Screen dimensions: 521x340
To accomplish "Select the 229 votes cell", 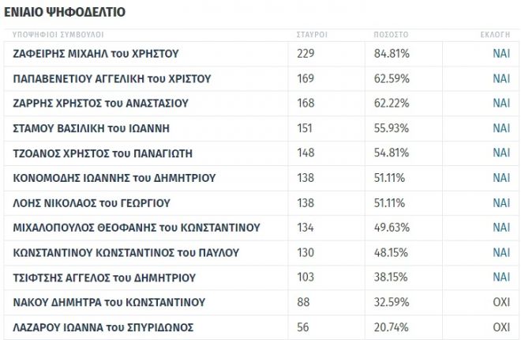I will click(x=305, y=54).
